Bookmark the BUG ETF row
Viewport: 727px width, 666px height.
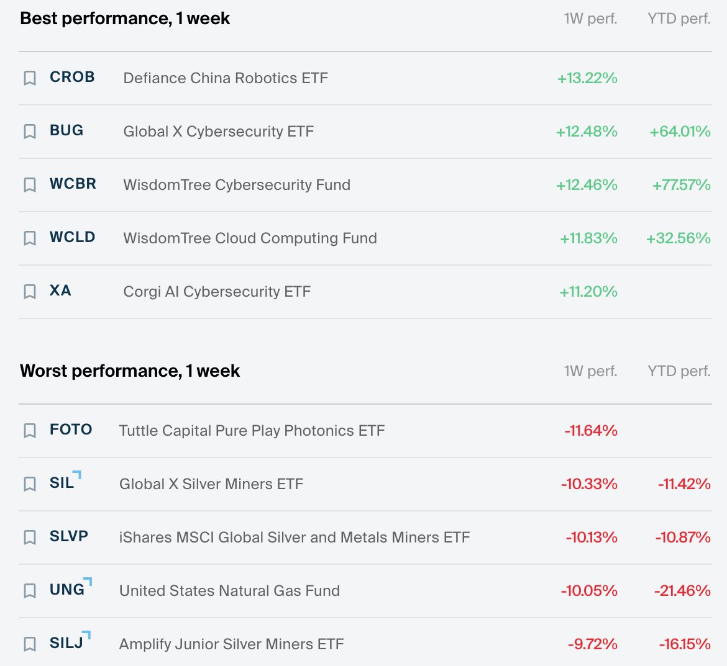30,131
